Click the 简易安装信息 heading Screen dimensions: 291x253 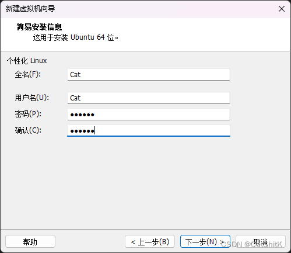(x=39, y=27)
